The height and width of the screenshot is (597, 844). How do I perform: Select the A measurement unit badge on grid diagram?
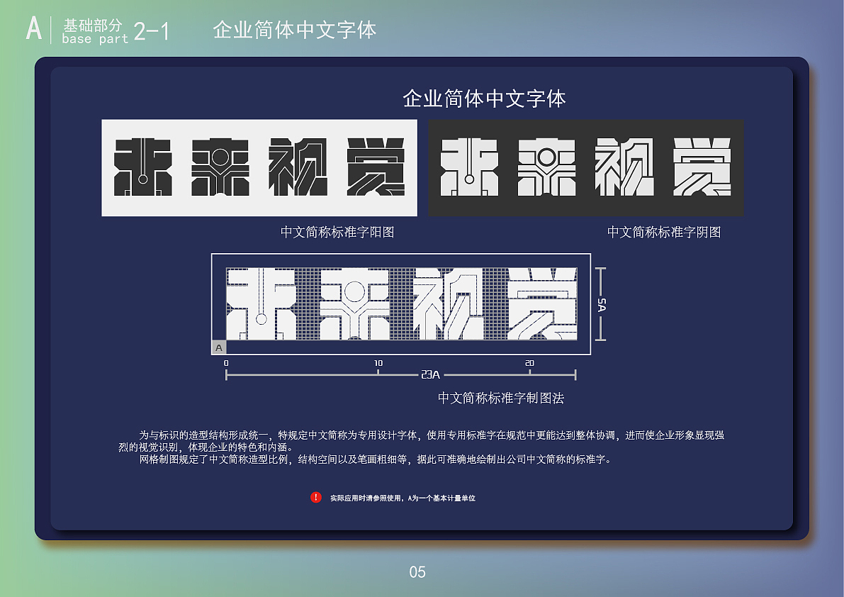click(218, 347)
